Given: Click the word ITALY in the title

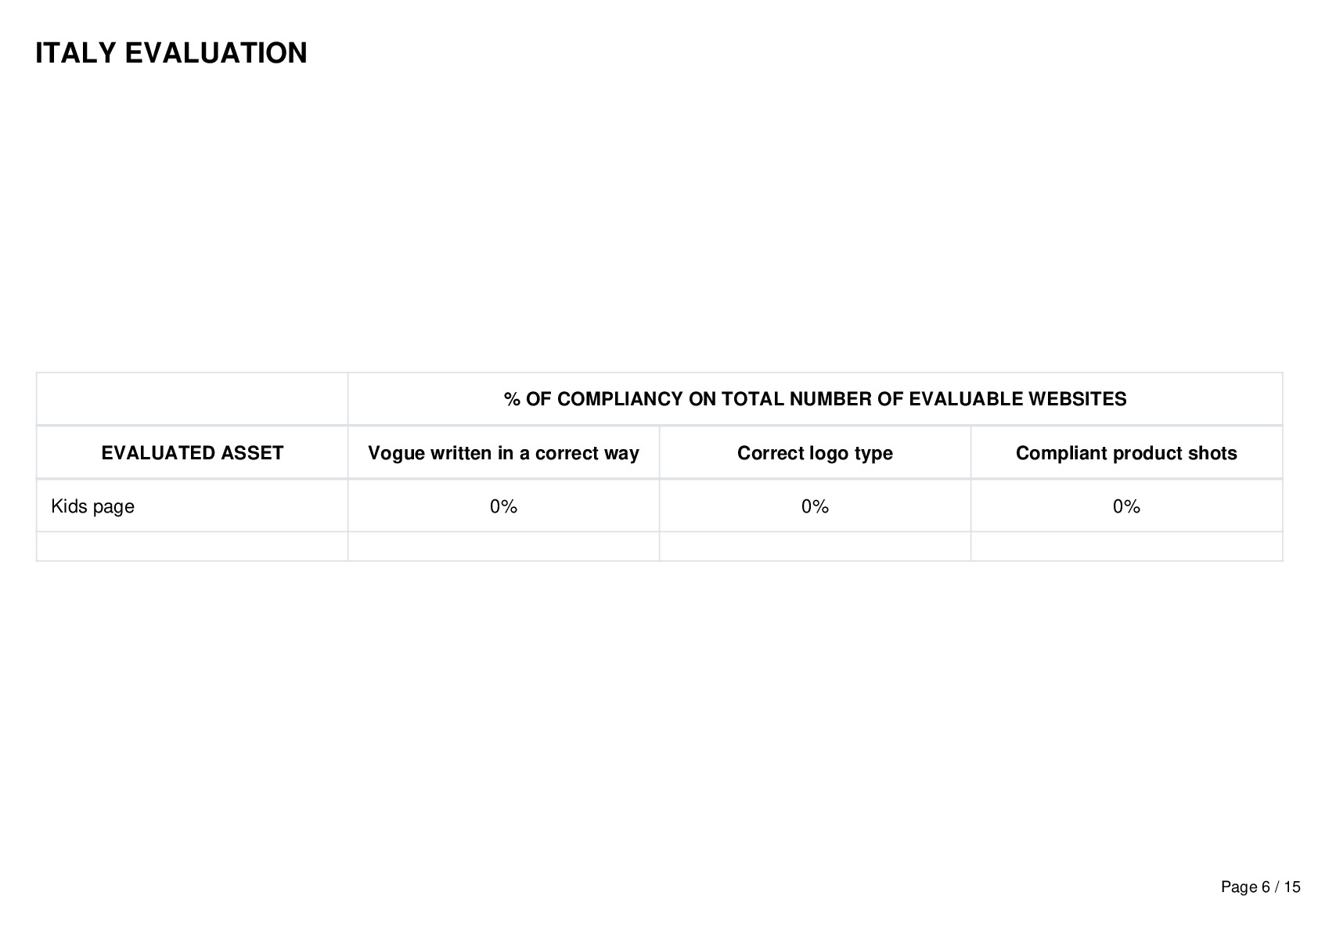Looking at the screenshot, I should click(x=76, y=53).
